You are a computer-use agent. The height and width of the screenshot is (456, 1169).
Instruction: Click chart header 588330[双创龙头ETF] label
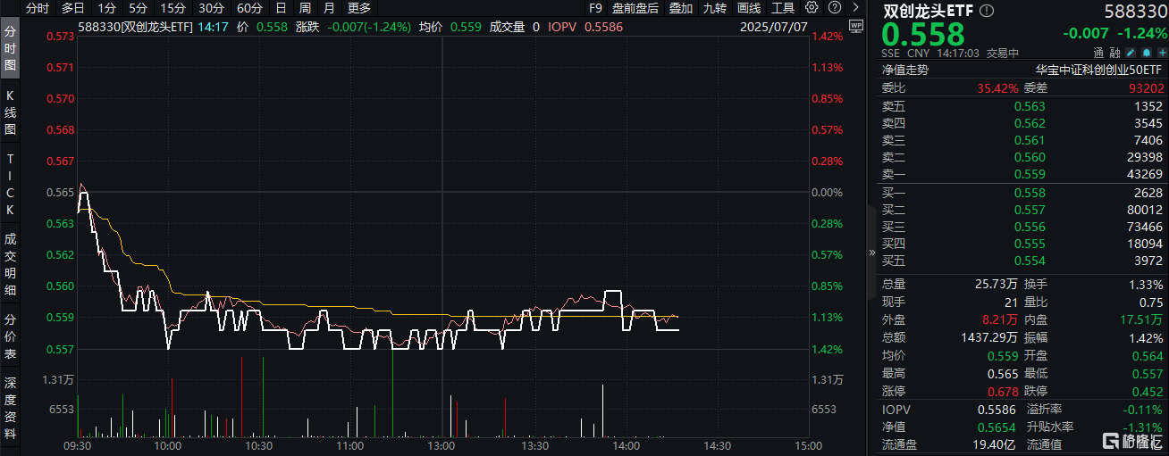137,27
